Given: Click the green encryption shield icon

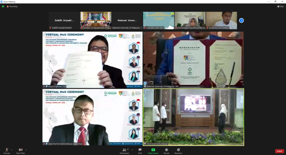Looking at the screenshot, I should click(x=3, y=6).
